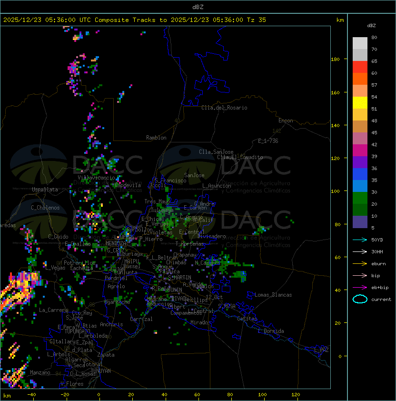Click the Clla.SanJose place label

pos(216,152)
